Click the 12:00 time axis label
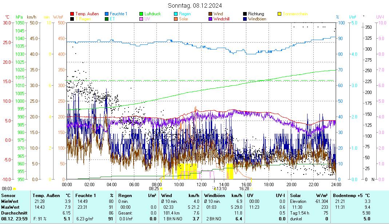This screenshot has width=389, height=224. pos(201,184)
